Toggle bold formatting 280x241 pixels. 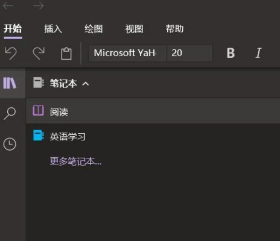click(x=231, y=53)
